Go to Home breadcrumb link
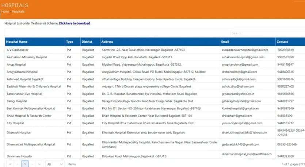The height and width of the screenshot is (167, 305). (5, 11)
